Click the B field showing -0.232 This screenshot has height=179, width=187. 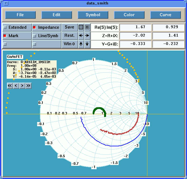(x=168, y=44)
